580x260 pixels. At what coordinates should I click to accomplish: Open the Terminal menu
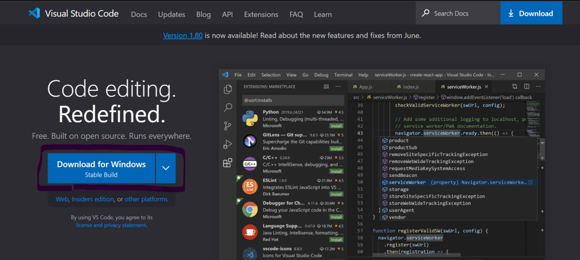[343, 75]
